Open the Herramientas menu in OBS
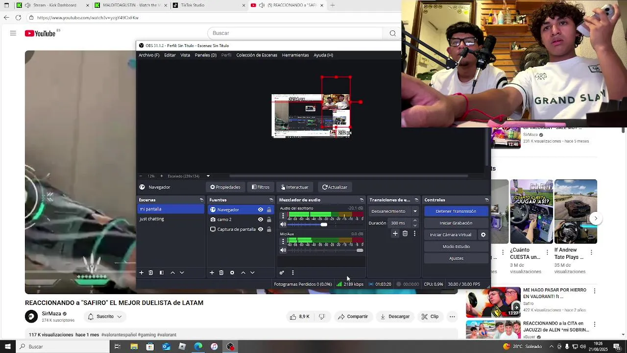Image resolution: width=627 pixels, height=353 pixels. pos(295,55)
